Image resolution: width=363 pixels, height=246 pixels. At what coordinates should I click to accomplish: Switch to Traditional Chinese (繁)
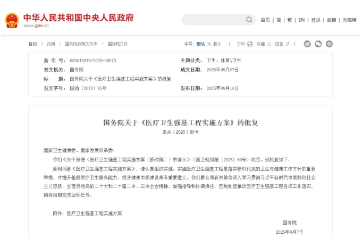coord(290,20)
